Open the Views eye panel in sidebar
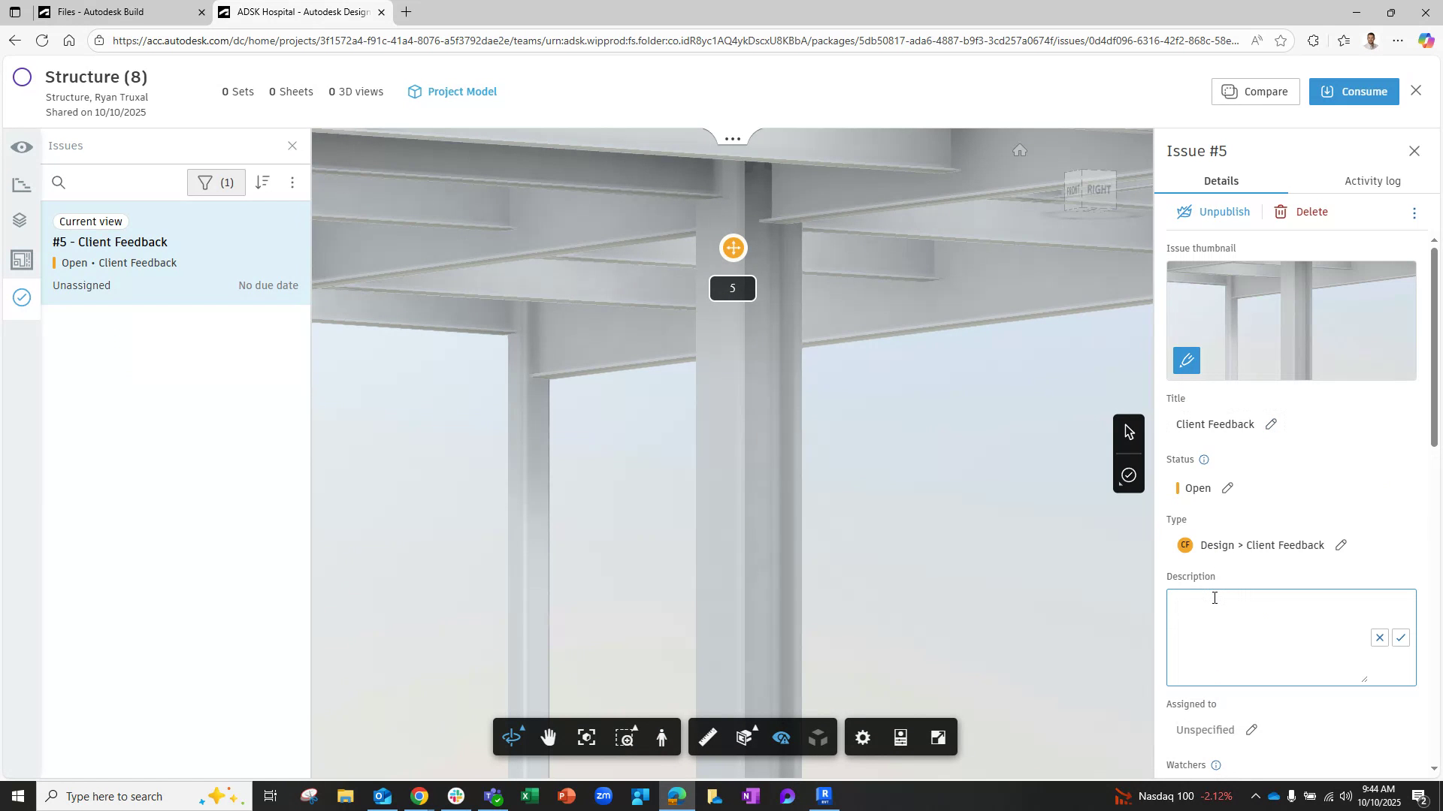This screenshot has height=811, width=1443. point(22,147)
